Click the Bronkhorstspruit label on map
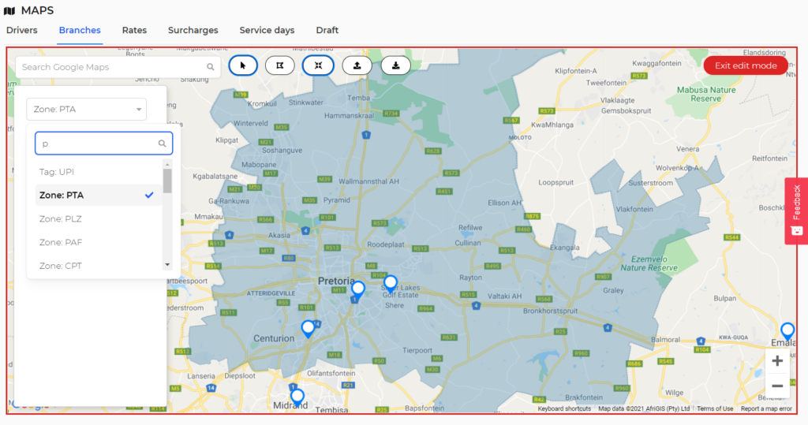 (550, 311)
